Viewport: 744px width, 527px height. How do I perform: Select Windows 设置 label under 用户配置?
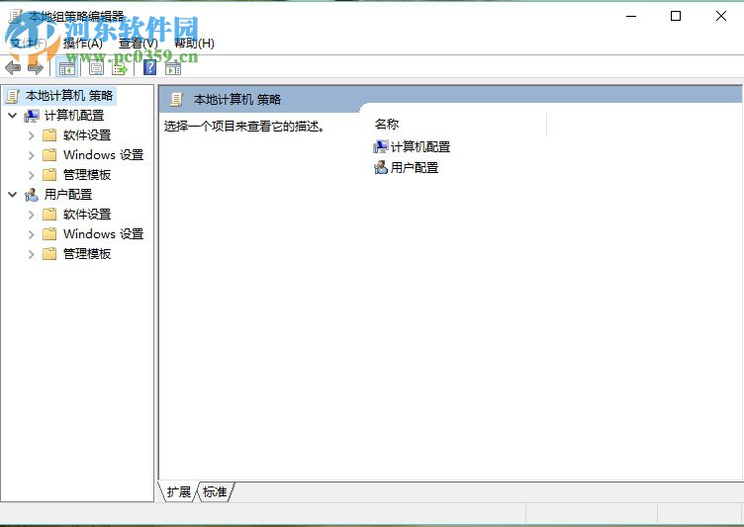[104, 234]
